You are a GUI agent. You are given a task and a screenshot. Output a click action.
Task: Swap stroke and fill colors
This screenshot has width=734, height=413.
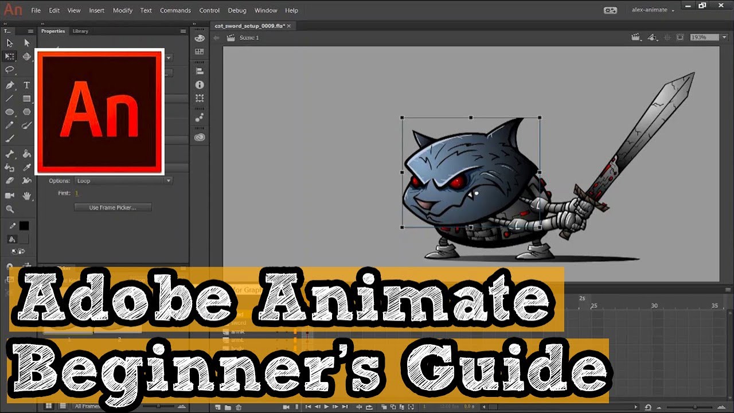pos(21,251)
